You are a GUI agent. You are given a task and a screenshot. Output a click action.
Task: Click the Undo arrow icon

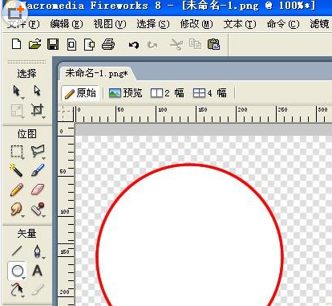(x=134, y=45)
